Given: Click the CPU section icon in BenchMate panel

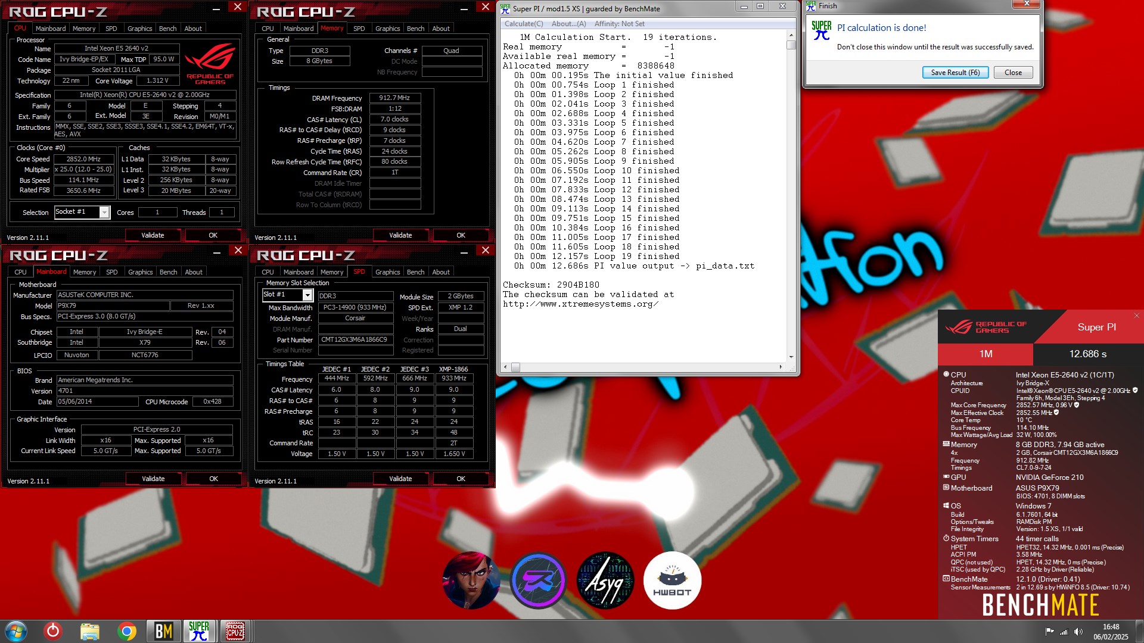Looking at the screenshot, I should point(946,374).
